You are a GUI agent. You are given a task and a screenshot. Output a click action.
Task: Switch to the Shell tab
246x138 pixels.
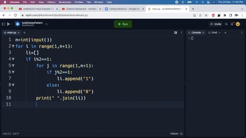[x=213, y=33]
